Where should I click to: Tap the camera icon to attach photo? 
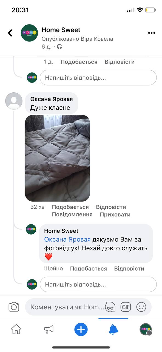14,307
